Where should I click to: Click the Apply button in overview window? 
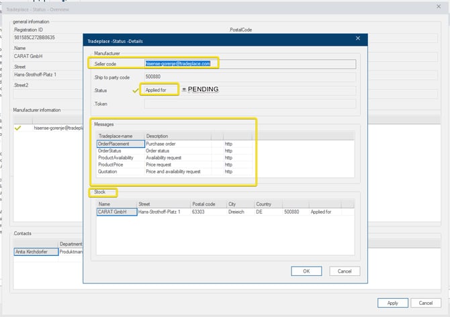(x=392, y=302)
